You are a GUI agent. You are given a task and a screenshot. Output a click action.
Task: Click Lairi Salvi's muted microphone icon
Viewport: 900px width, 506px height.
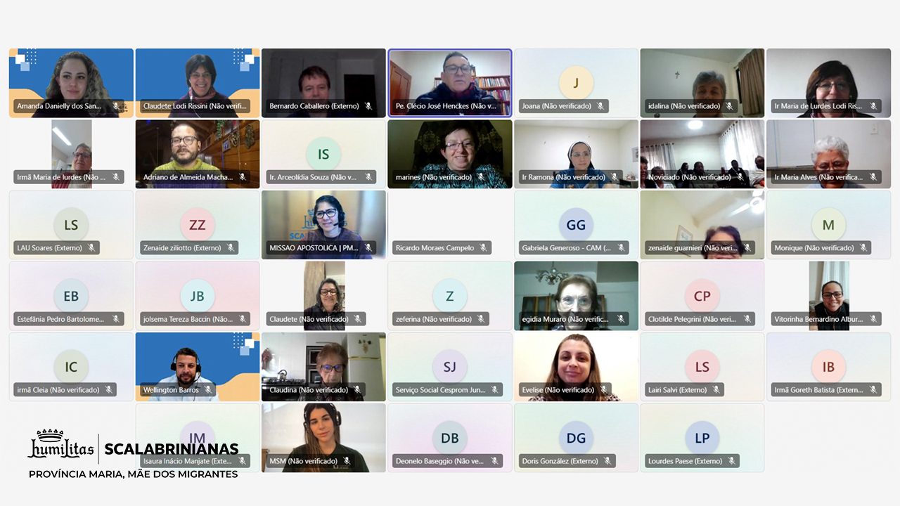(716, 390)
